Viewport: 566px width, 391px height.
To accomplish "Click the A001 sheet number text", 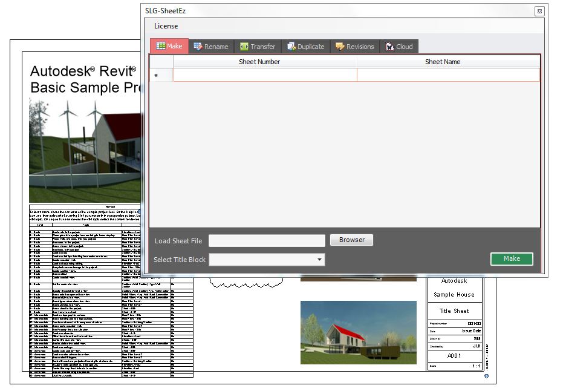I will point(454,355).
